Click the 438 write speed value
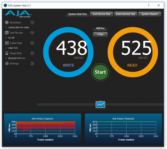 pyautogui.click(x=72, y=48)
